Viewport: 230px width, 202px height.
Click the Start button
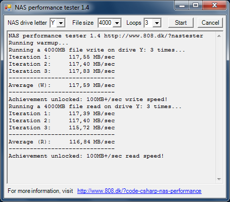point(181,23)
